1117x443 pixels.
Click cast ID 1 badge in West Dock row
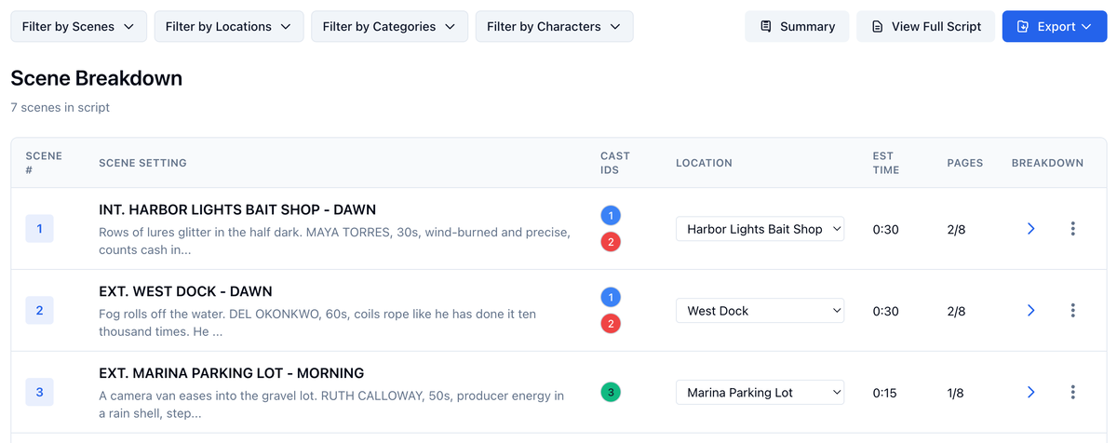click(611, 298)
